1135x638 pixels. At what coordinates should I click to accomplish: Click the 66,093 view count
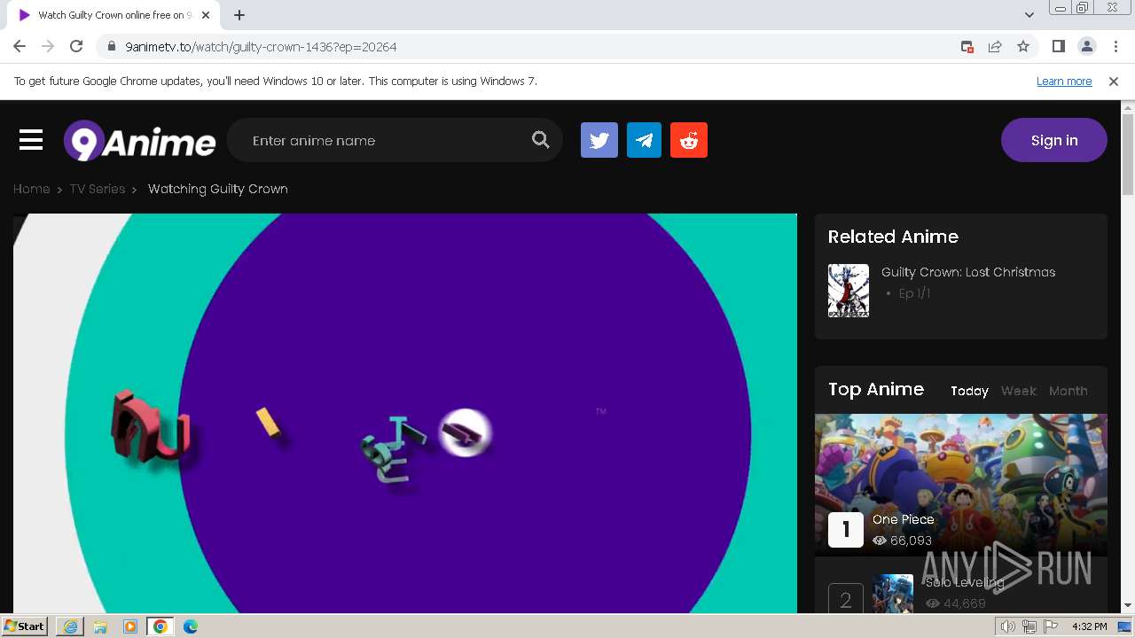point(911,541)
